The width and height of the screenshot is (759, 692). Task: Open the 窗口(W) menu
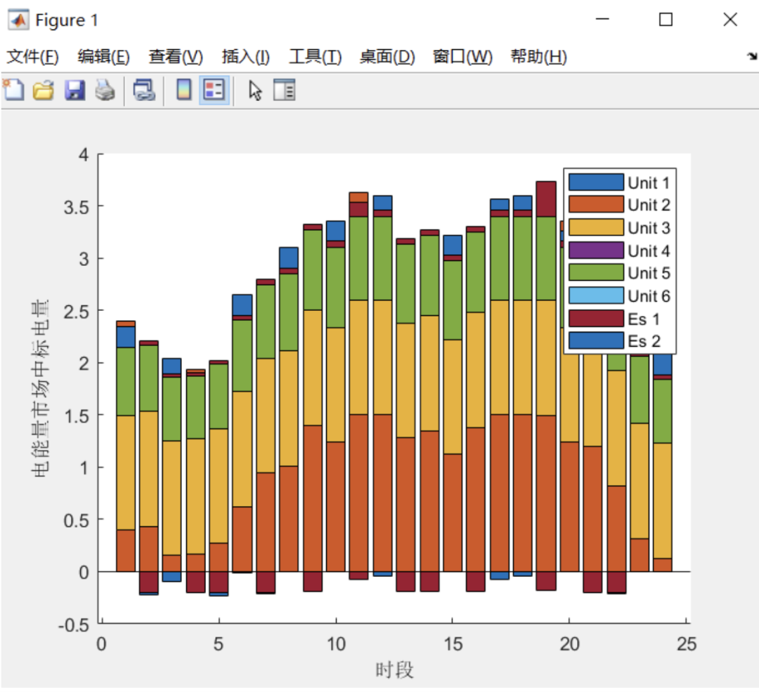pyautogui.click(x=462, y=57)
